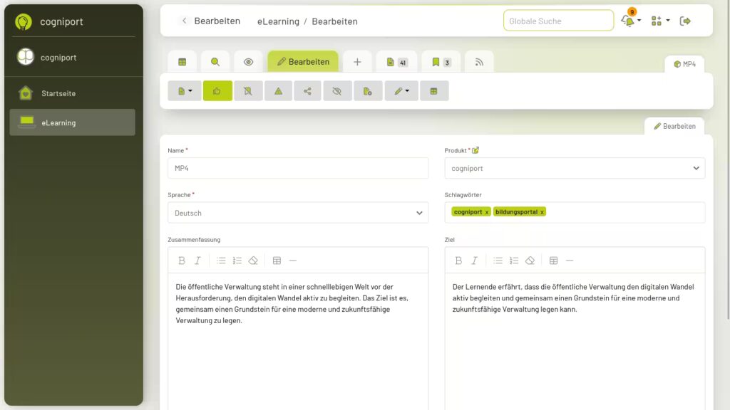The image size is (730, 410).
Task: Click the crossed-out bookmark button
Action: click(x=248, y=91)
